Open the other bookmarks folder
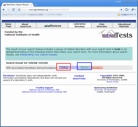The image size is (138, 127). (x=127, y=15)
